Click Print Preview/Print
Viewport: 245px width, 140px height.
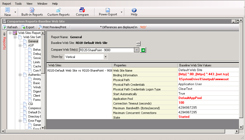[53, 27]
